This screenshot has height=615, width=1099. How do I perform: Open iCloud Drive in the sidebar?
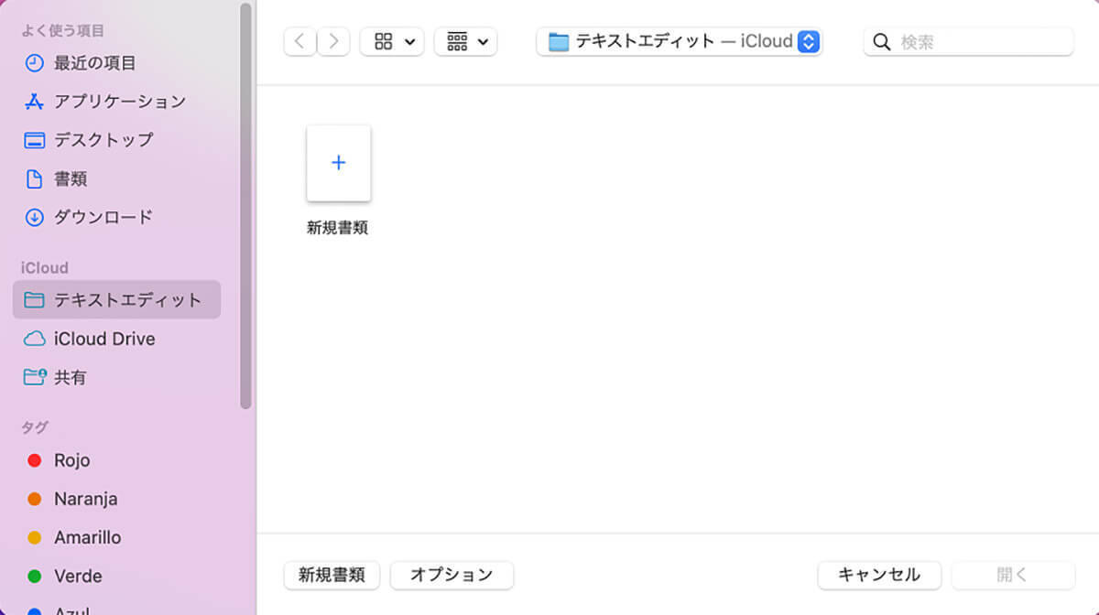[x=103, y=339]
